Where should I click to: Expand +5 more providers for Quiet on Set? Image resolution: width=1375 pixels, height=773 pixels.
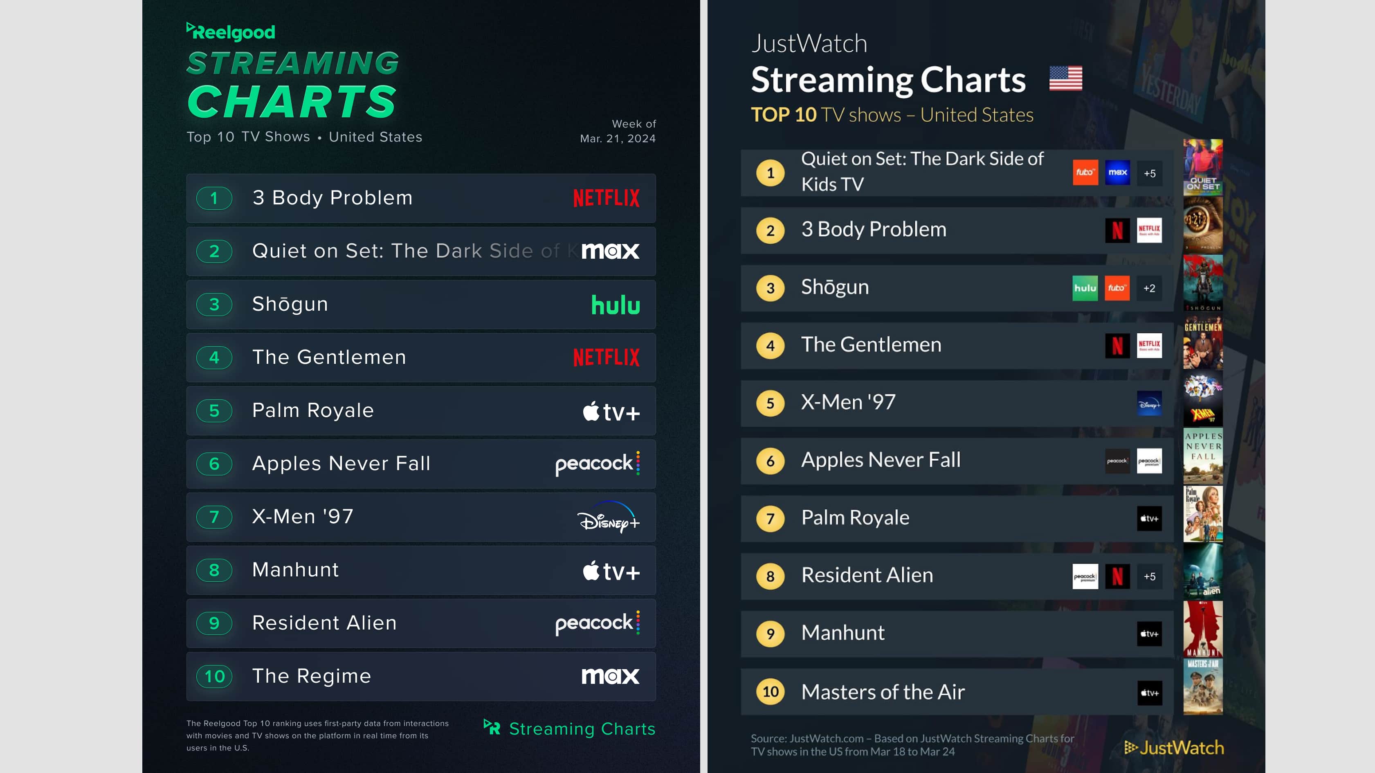click(1149, 173)
